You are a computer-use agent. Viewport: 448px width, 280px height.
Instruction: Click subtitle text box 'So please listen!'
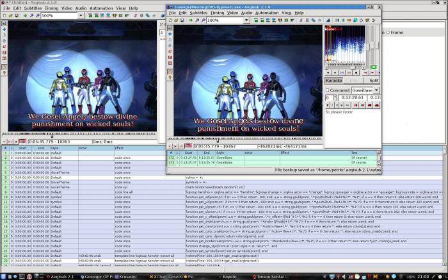tap(353, 128)
